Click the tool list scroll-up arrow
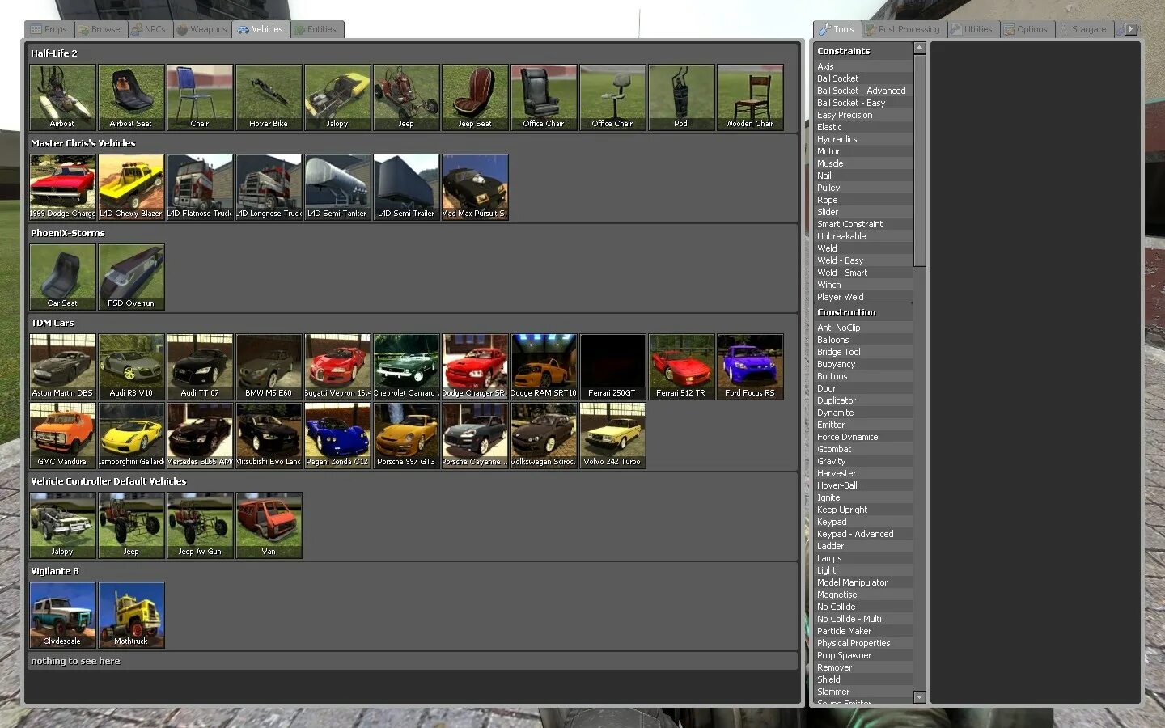Image resolution: width=1165 pixels, height=728 pixels. [919, 49]
